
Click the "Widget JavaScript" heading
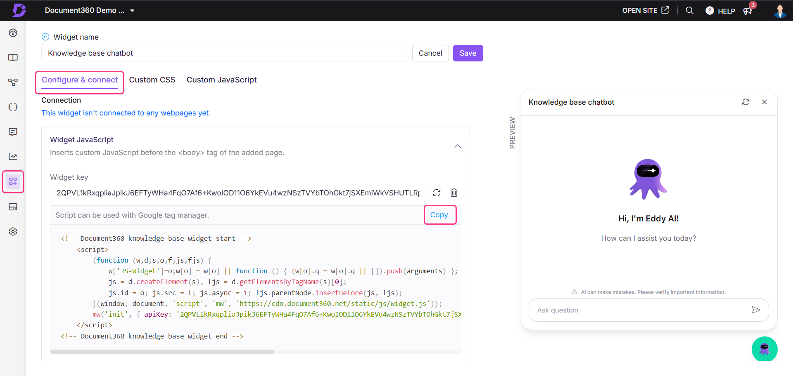click(x=82, y=140)
